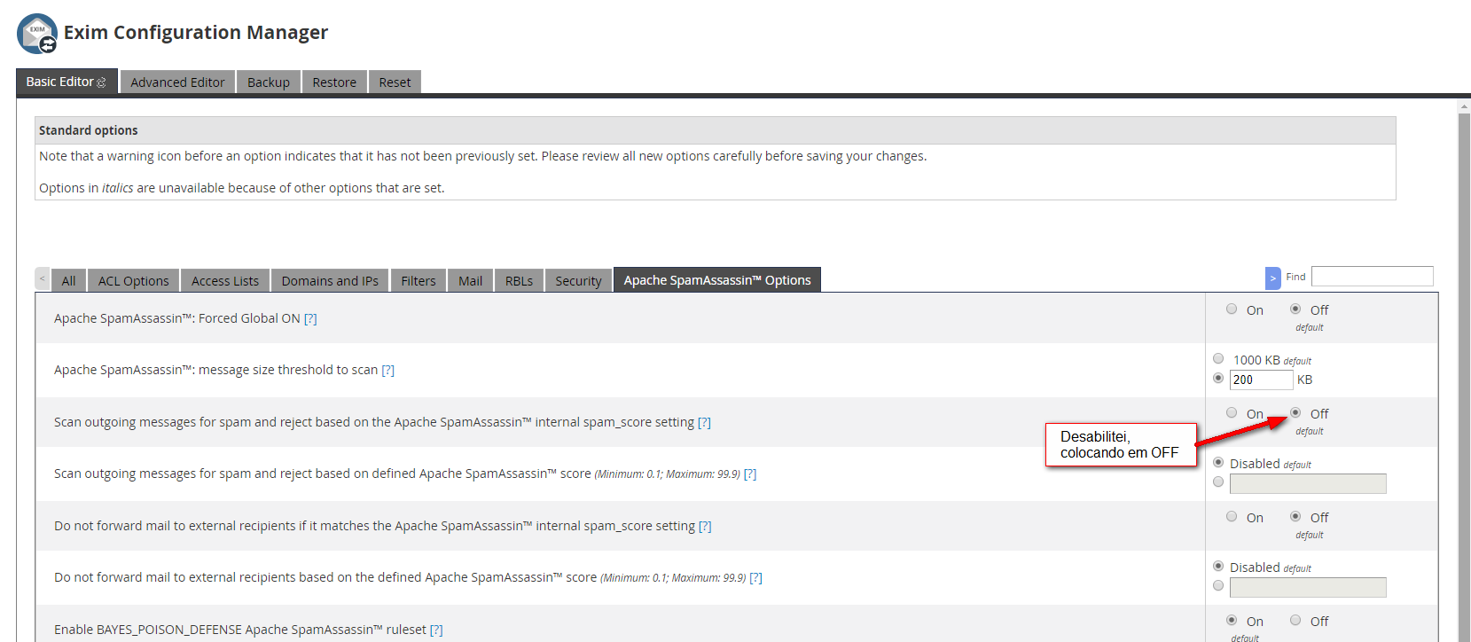Select the Apache SpamAssassin Options tab
This screenshot has width=1471, height=642.
point(717,280)
